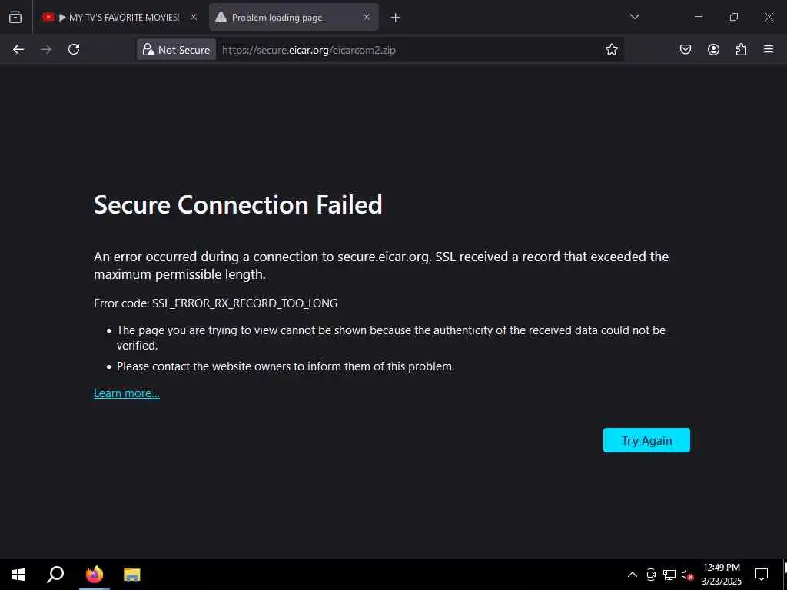Open the Learn more link
The width and height of the screenshot is (787, 590).
pos(127,393)
